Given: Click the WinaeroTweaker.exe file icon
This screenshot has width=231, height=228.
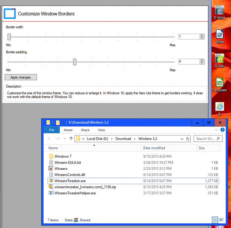Looking at the screenshot, I should (x=51, y=180).
